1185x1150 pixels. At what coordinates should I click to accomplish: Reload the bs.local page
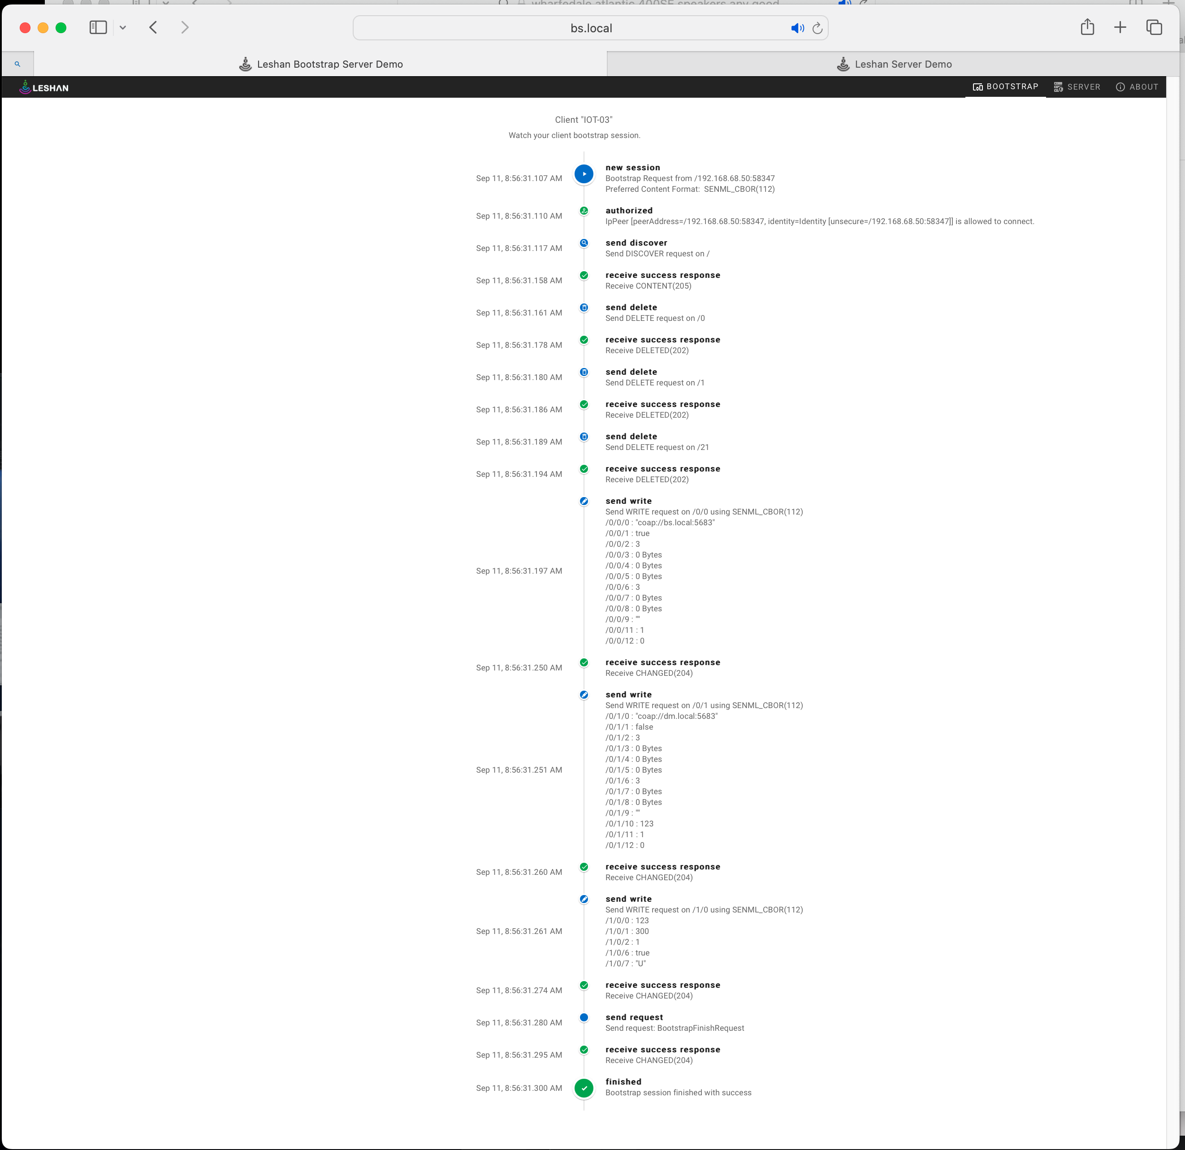point(817,28)
